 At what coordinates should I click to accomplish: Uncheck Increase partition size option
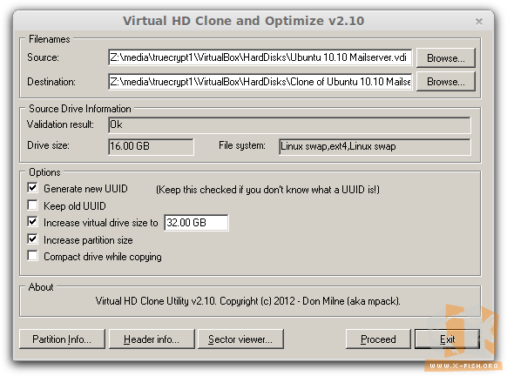pos(32,239)
